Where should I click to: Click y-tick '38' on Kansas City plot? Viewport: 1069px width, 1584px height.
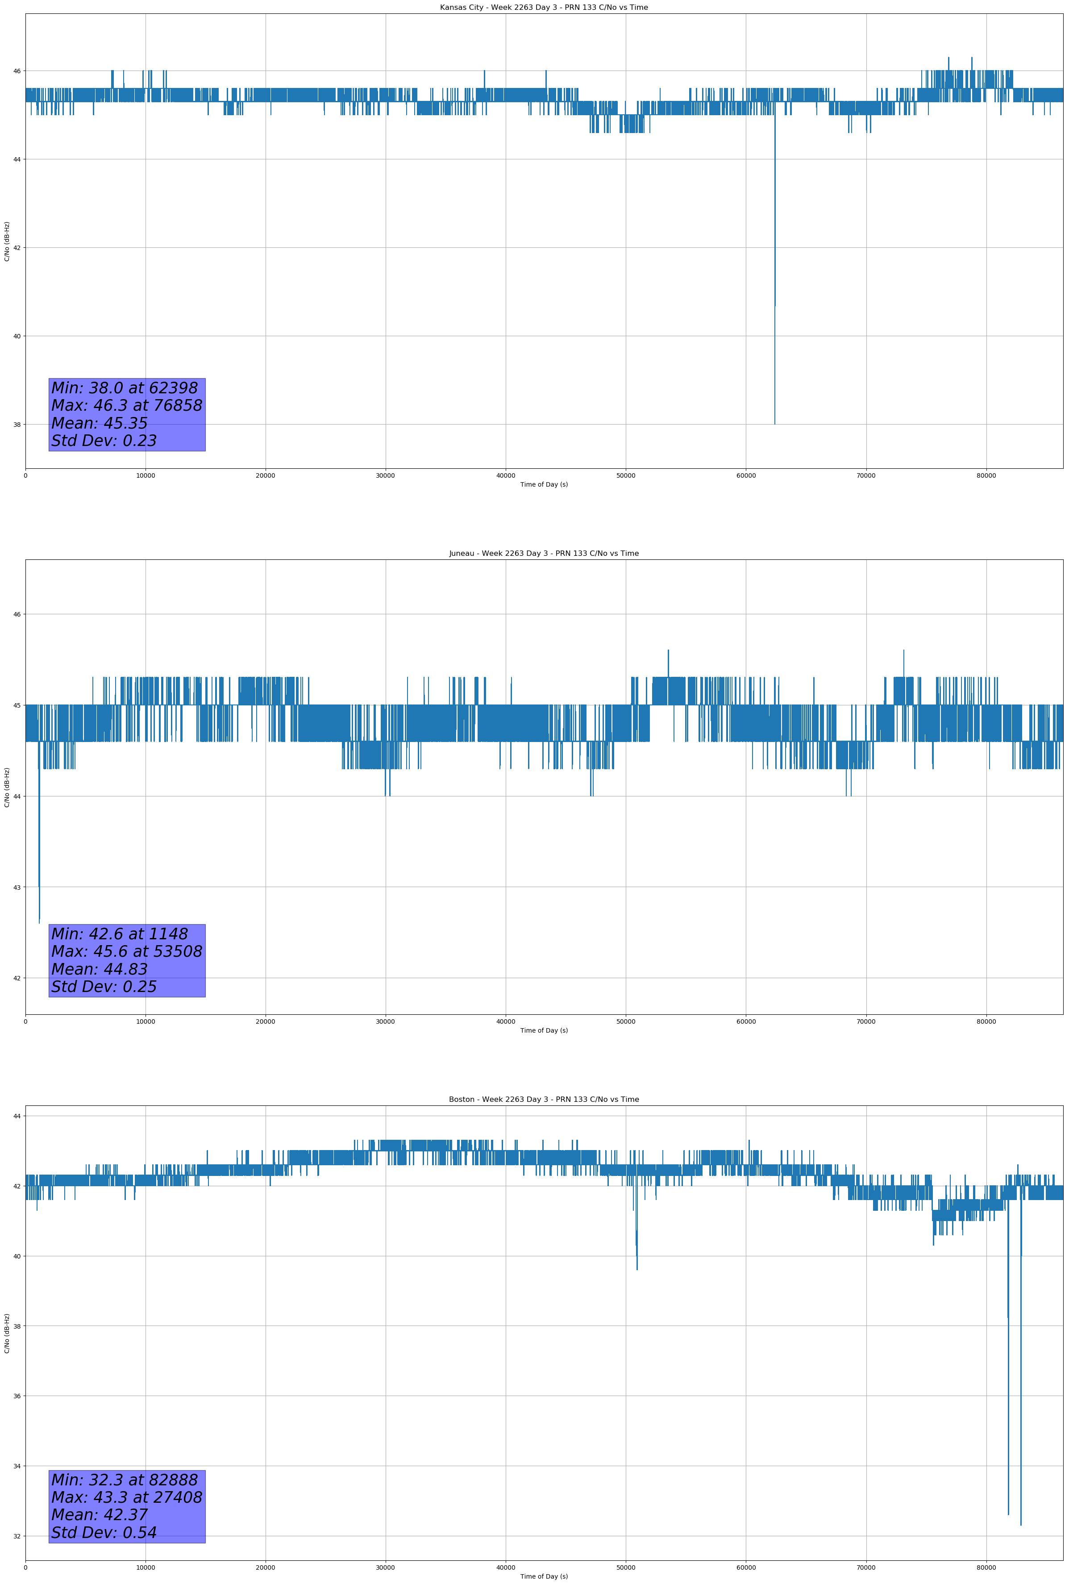pos(17,425)
